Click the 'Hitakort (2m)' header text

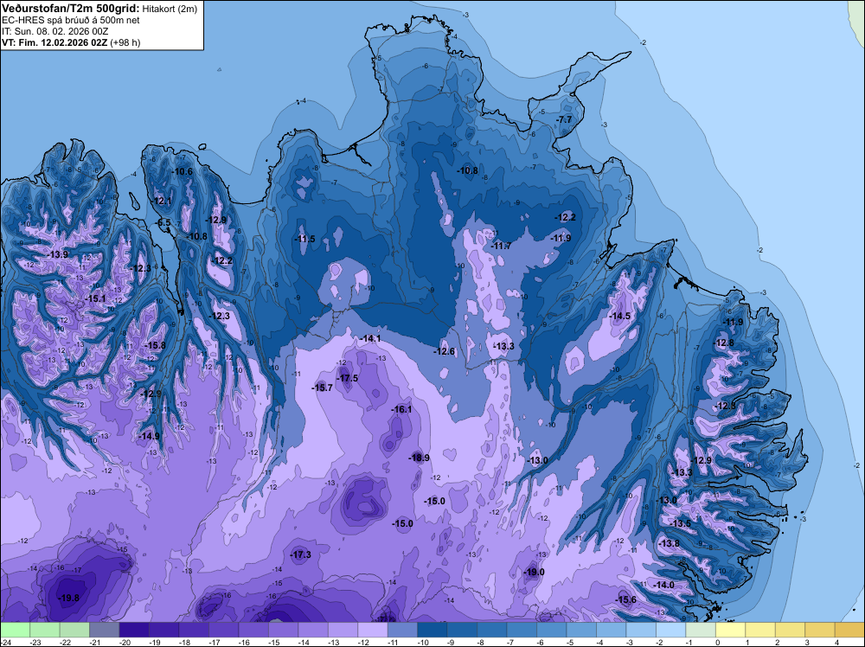pyautogui.click(x=170, y=9)
